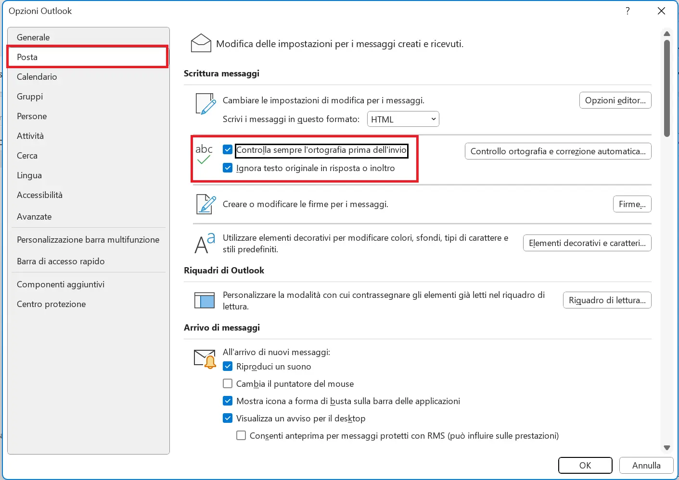Click the pencil-and-page icon for message editing settings
The height and width of the screenshot is (480, 679).
pos(205,104)
